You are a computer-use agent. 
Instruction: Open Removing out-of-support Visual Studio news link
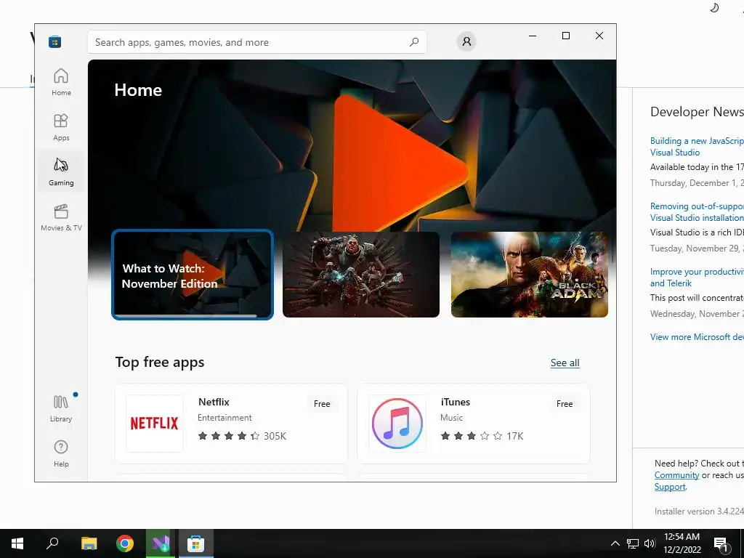(x=697, y=212)
